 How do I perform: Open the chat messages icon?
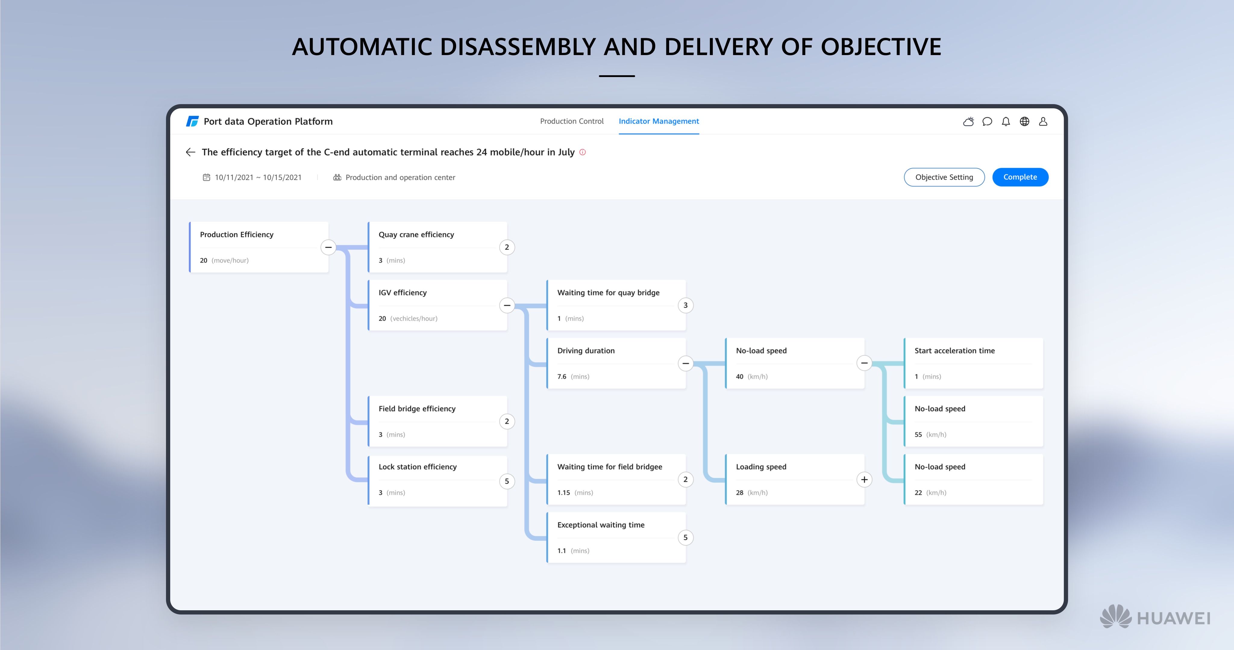[x=987, y=122]
